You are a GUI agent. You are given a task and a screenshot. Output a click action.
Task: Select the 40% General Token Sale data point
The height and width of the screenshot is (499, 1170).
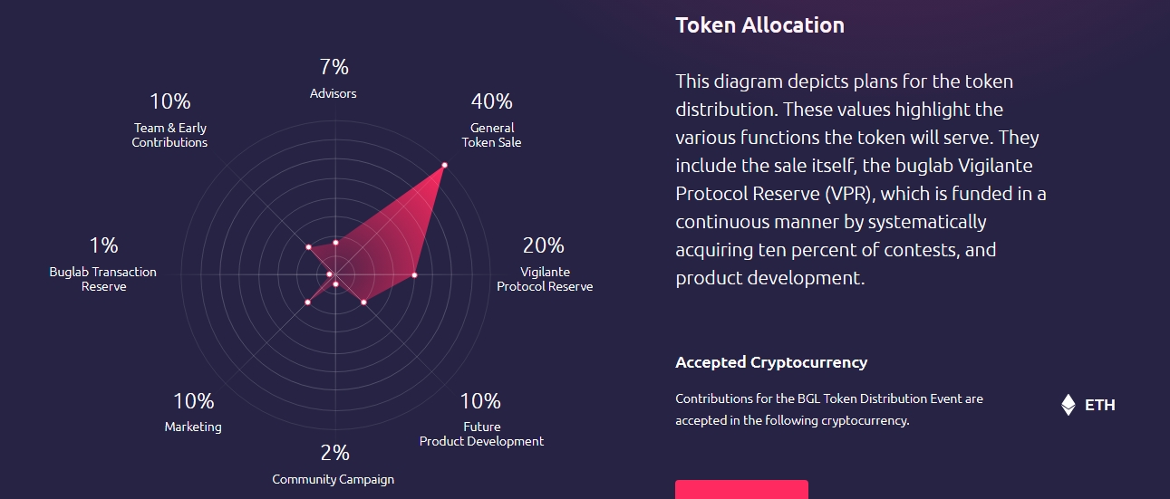tap(444, 165)
